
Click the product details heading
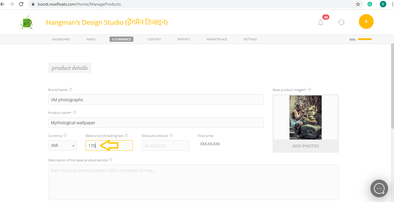70,68
